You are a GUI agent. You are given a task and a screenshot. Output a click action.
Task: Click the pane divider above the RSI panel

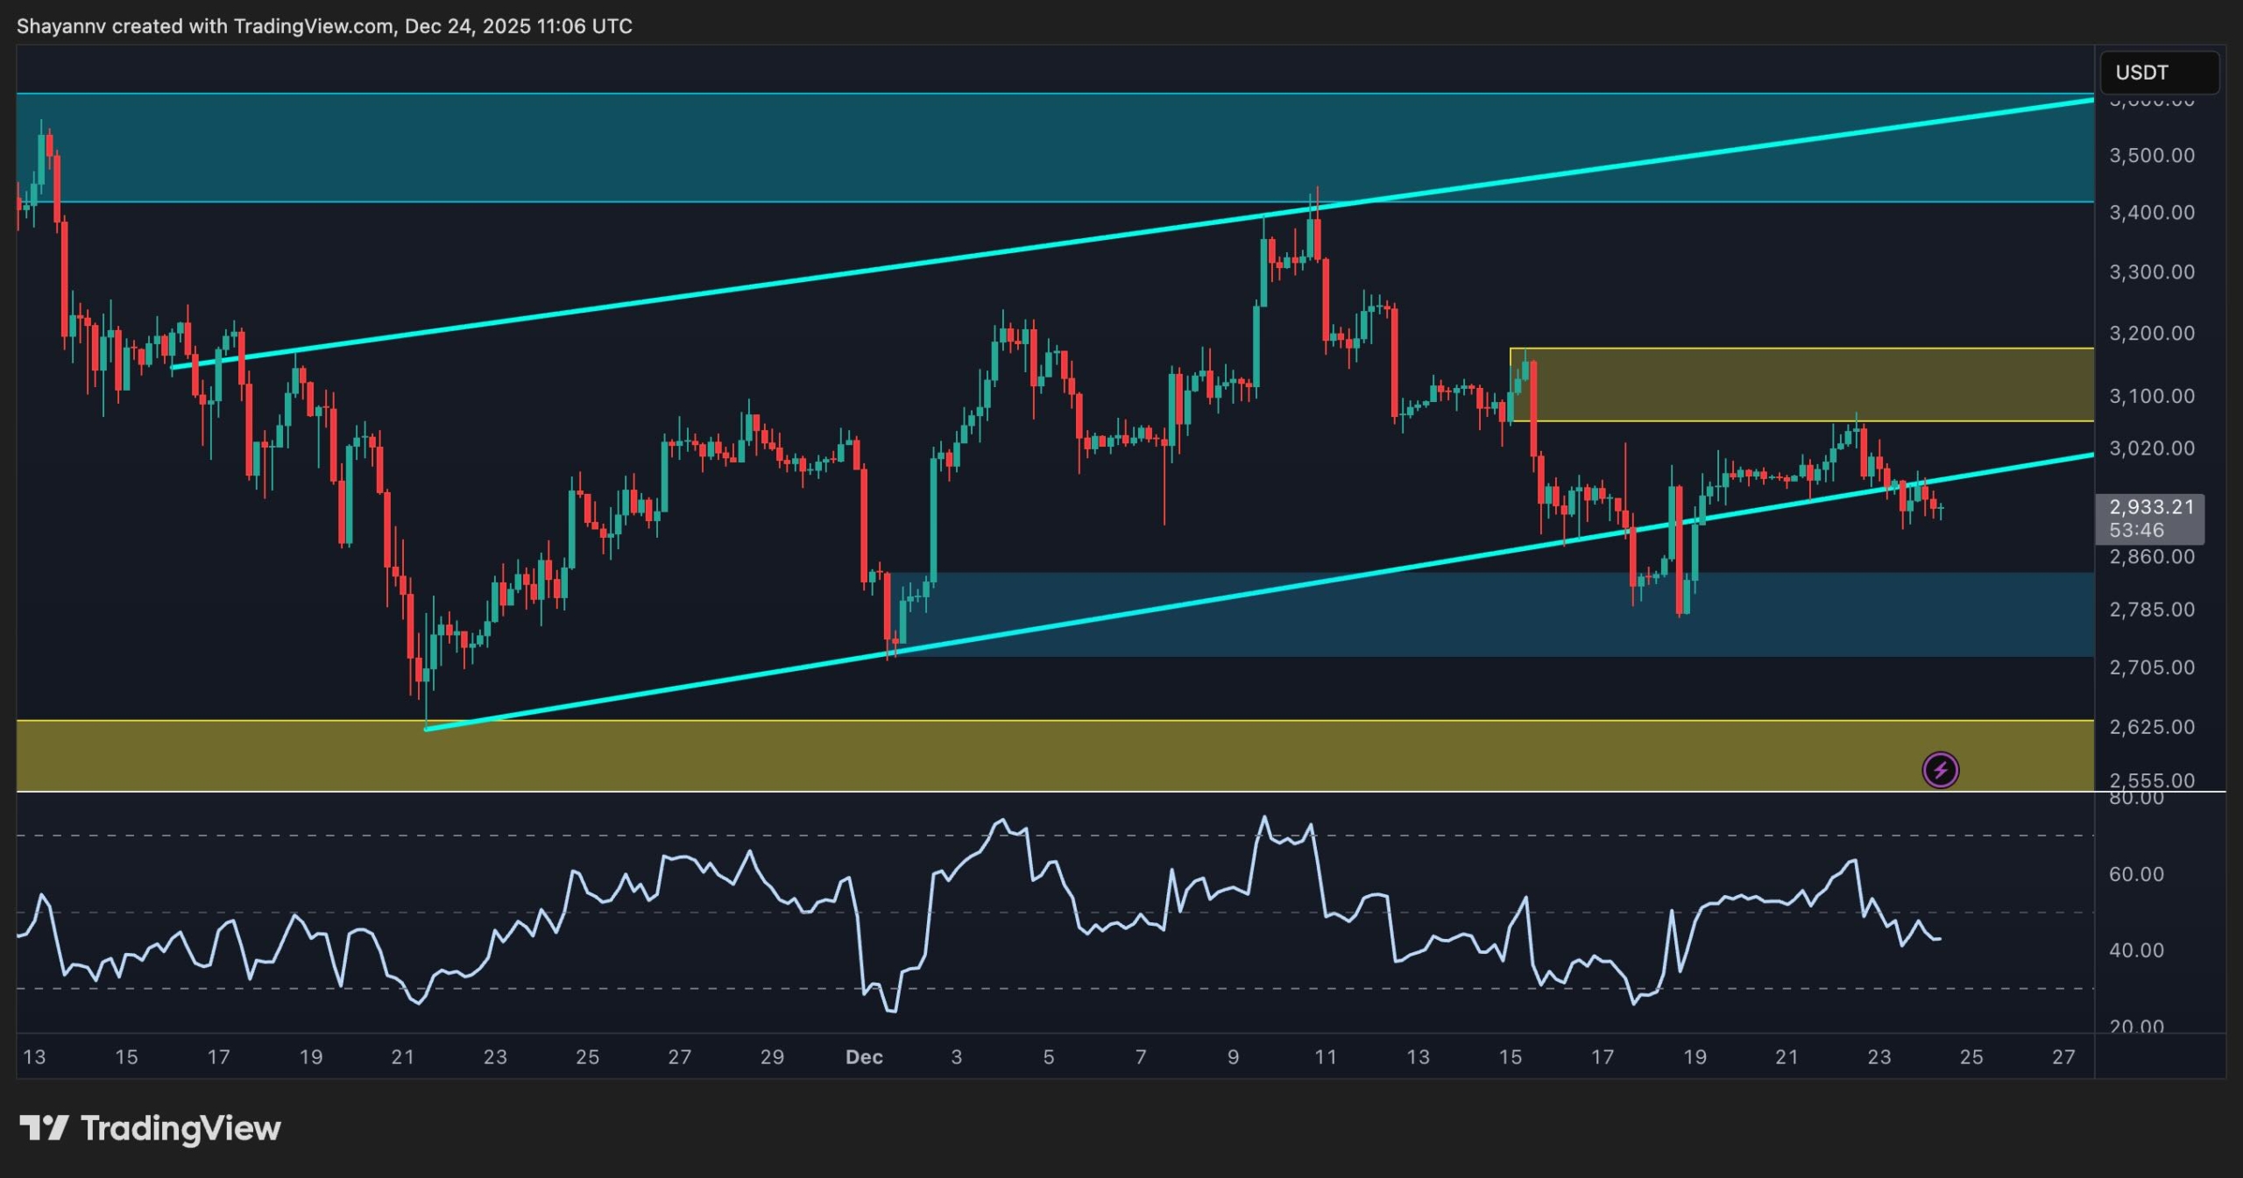click(1051, 792)
